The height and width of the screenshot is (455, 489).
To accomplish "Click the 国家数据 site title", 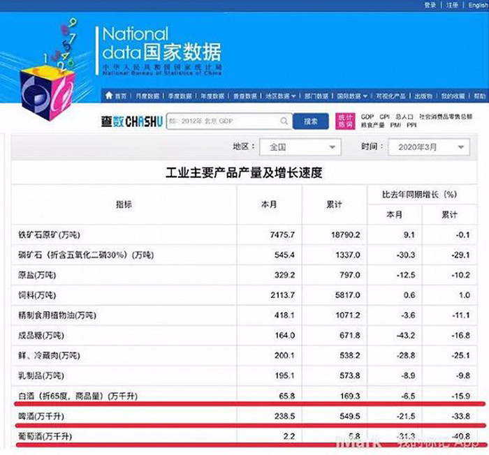I will [x=182, y=52].
